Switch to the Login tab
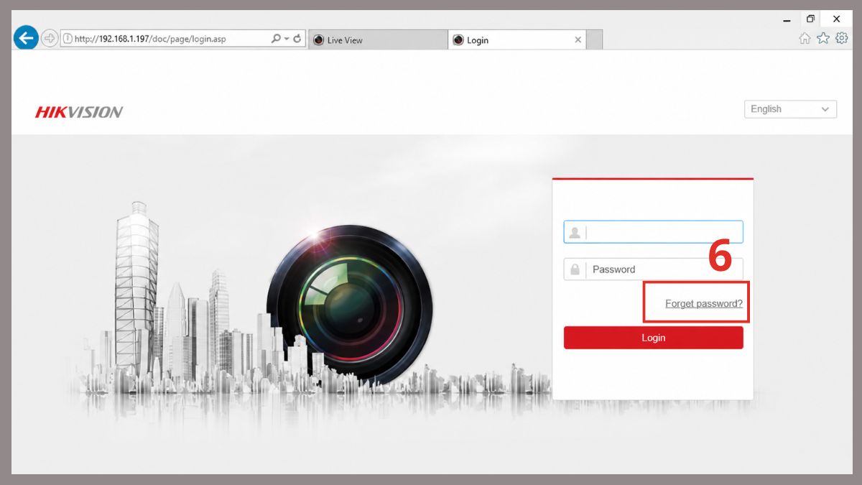This screenshot has height=485, width=862. (517, 40)
